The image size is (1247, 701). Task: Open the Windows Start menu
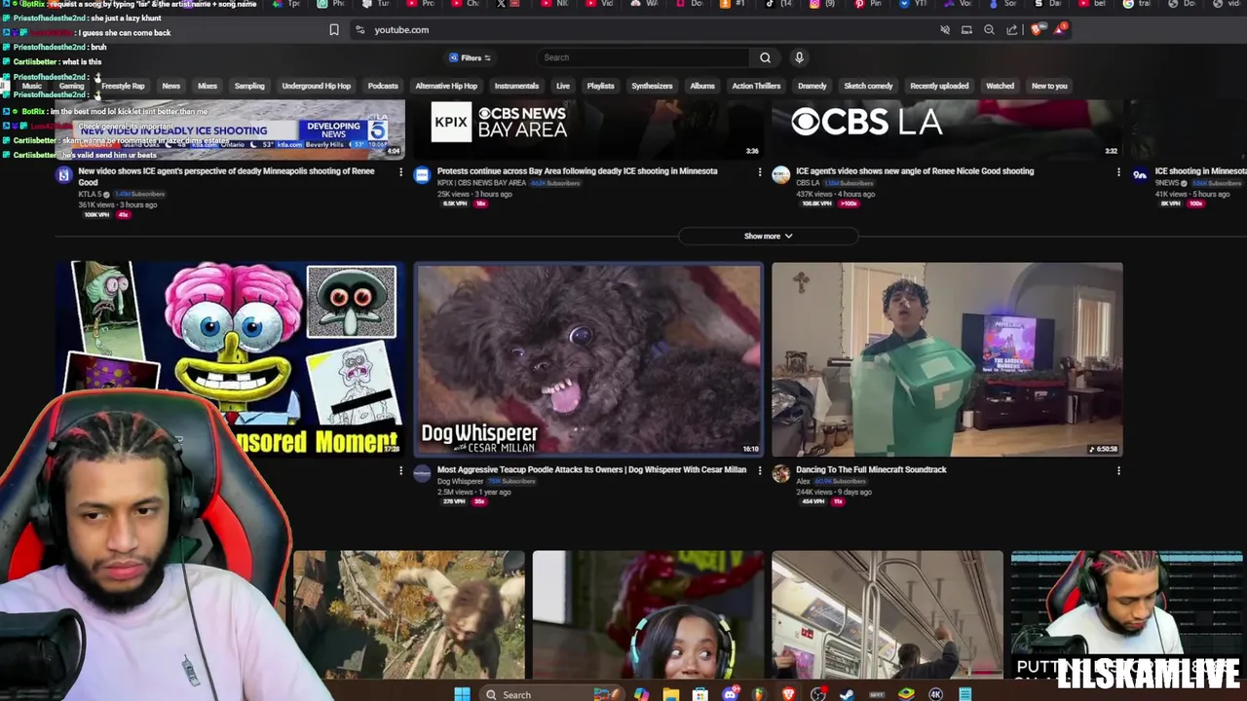click(x=462, y=694)
